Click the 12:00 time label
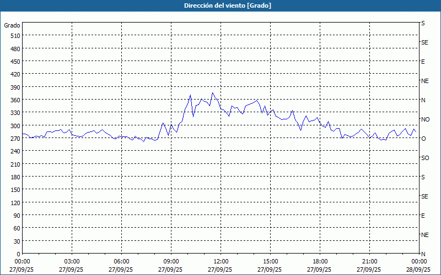Viewport: 441px width, 275px height. pos(220,261)
